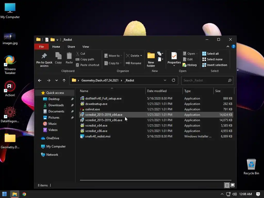Viewport: 264px width, 198px height.
Task: Select Cut in the Clipboard group
Action: coord(81,54)
